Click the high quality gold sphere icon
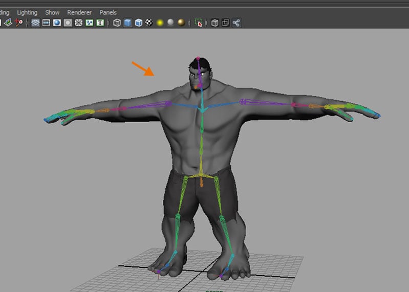This screenshot has height=292, width=409. 181,23
